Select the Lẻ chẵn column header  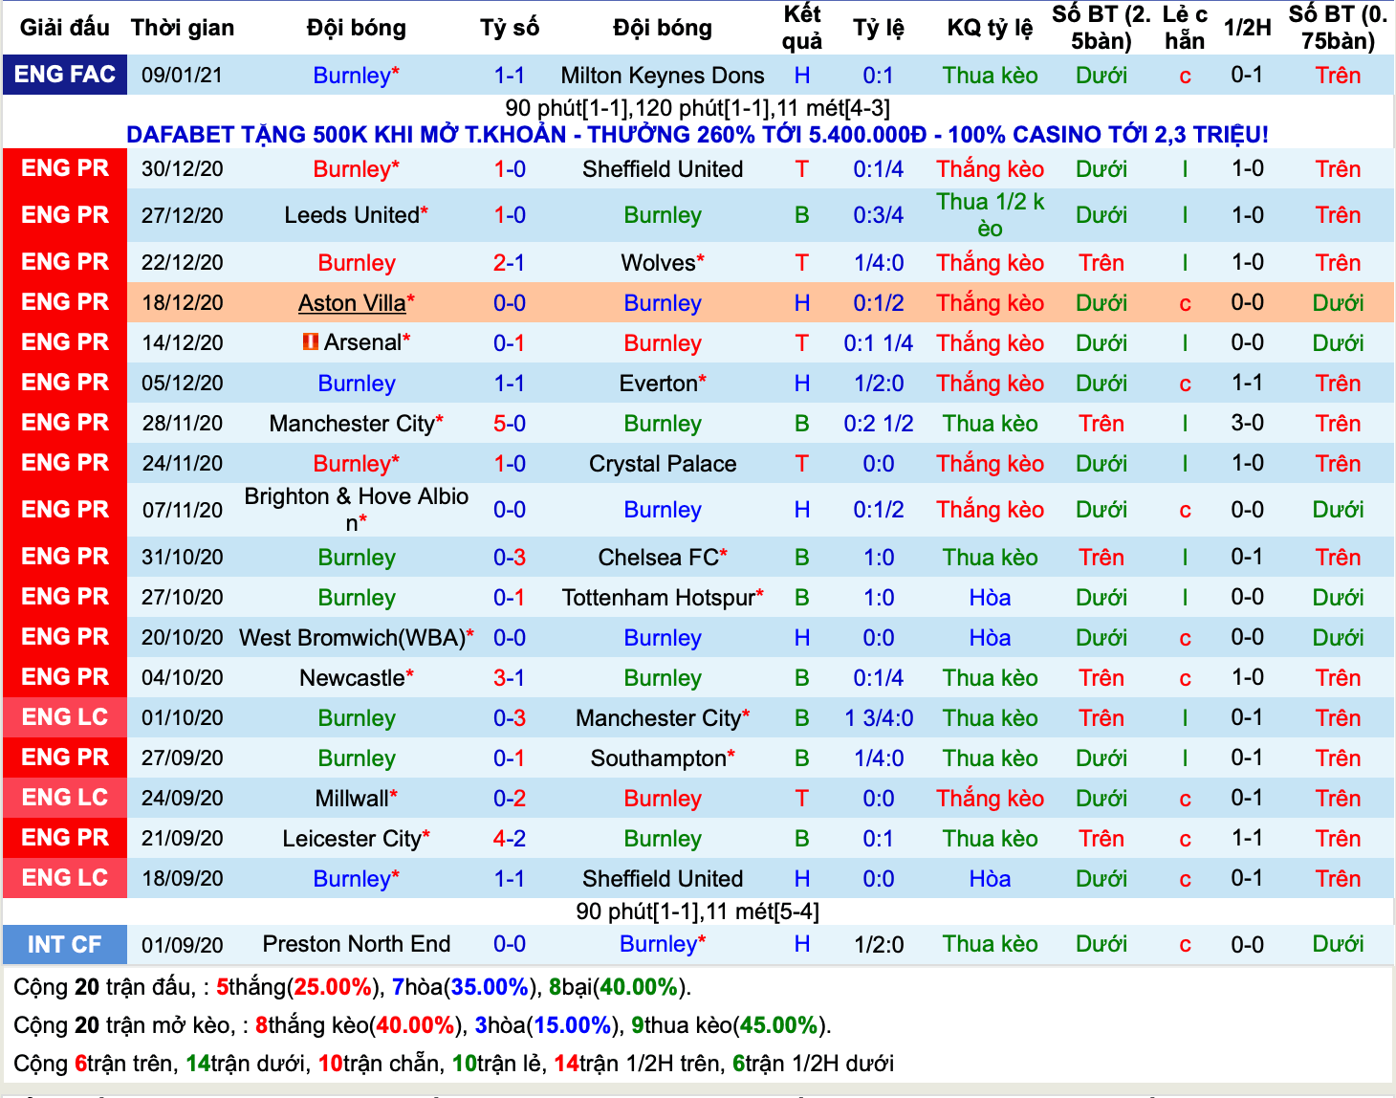pos(1185,28)
